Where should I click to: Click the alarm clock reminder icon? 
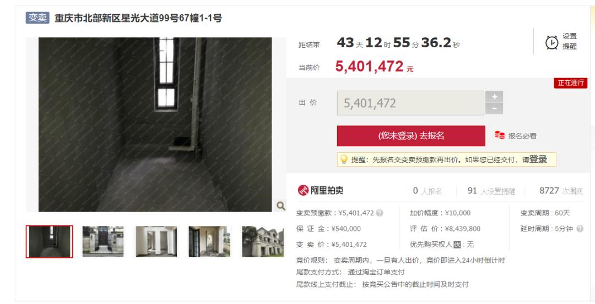(x=551, y=42)
